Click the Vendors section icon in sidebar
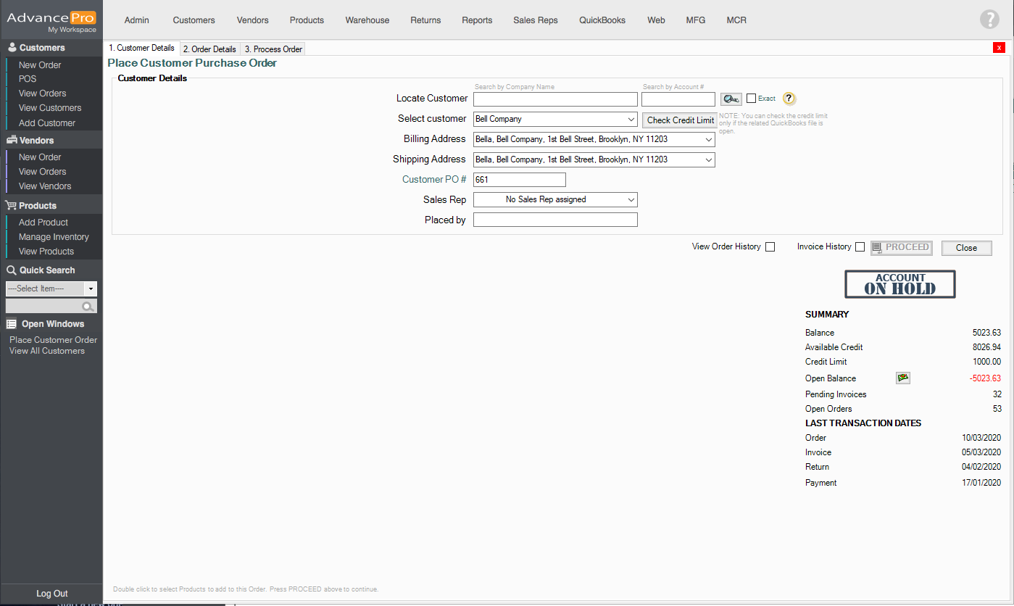1014x606 pixels. (12, 140)
